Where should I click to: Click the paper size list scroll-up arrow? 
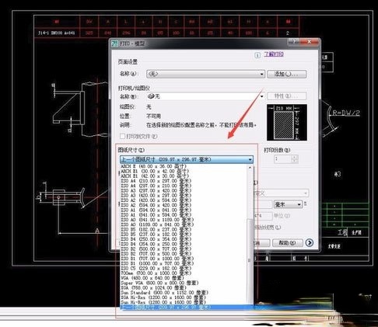(x=250, y=168)
